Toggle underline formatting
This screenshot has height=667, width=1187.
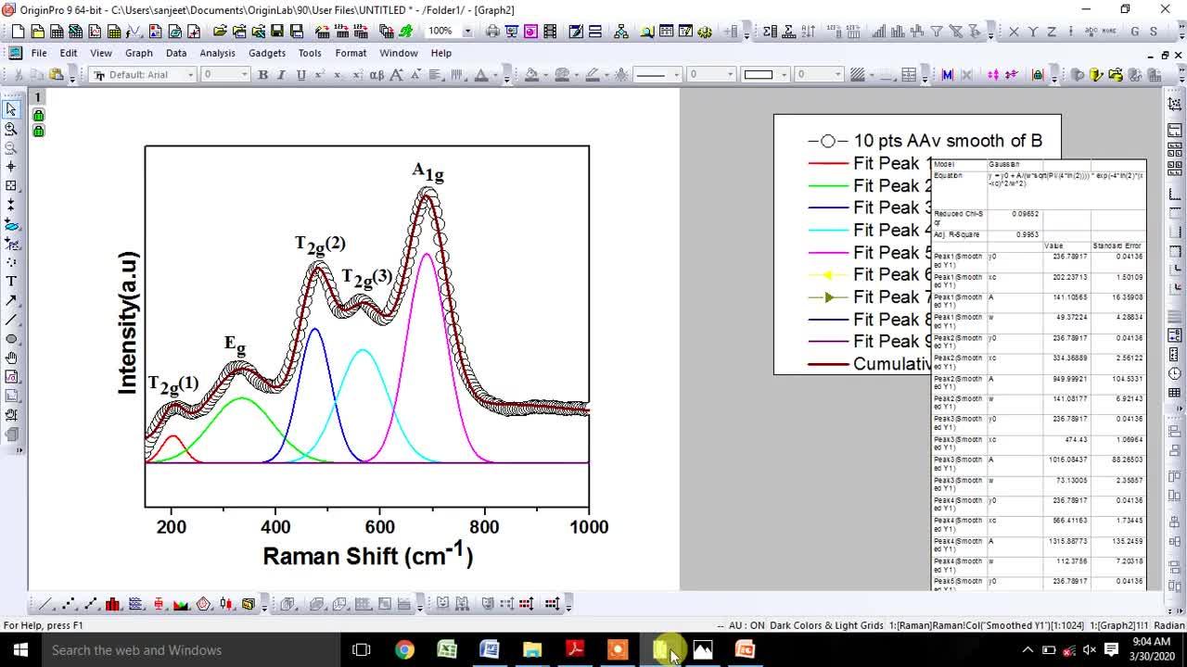(298, 75)
